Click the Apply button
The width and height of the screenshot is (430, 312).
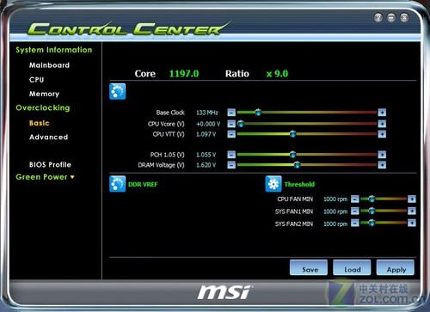[396, 267]
